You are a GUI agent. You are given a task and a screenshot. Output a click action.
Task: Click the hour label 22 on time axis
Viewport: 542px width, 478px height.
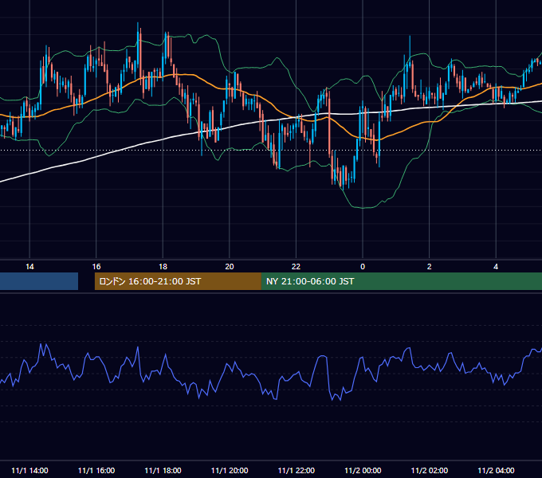click(297, 267)
